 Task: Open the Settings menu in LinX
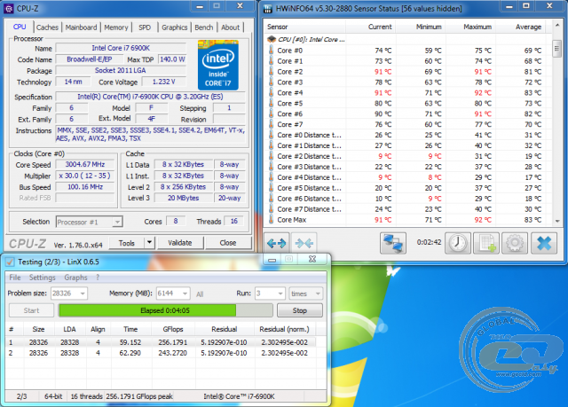coord(43,278)
